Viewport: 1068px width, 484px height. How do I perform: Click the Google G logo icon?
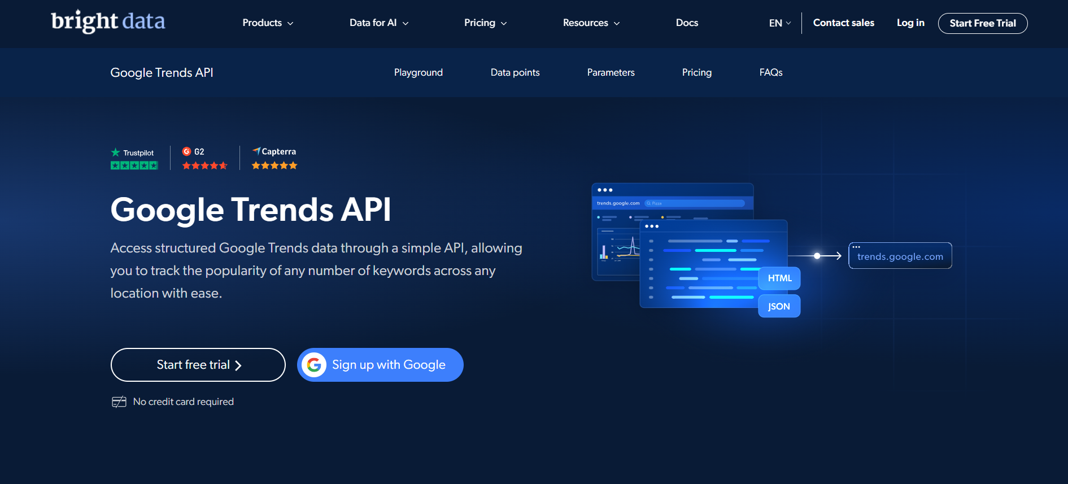[314, 365]
